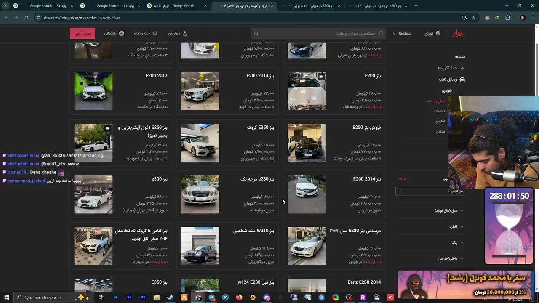This screenshot has height=303, width=539.
Task: Open the بنز E350 کروک listing
Action: (227, 143)
